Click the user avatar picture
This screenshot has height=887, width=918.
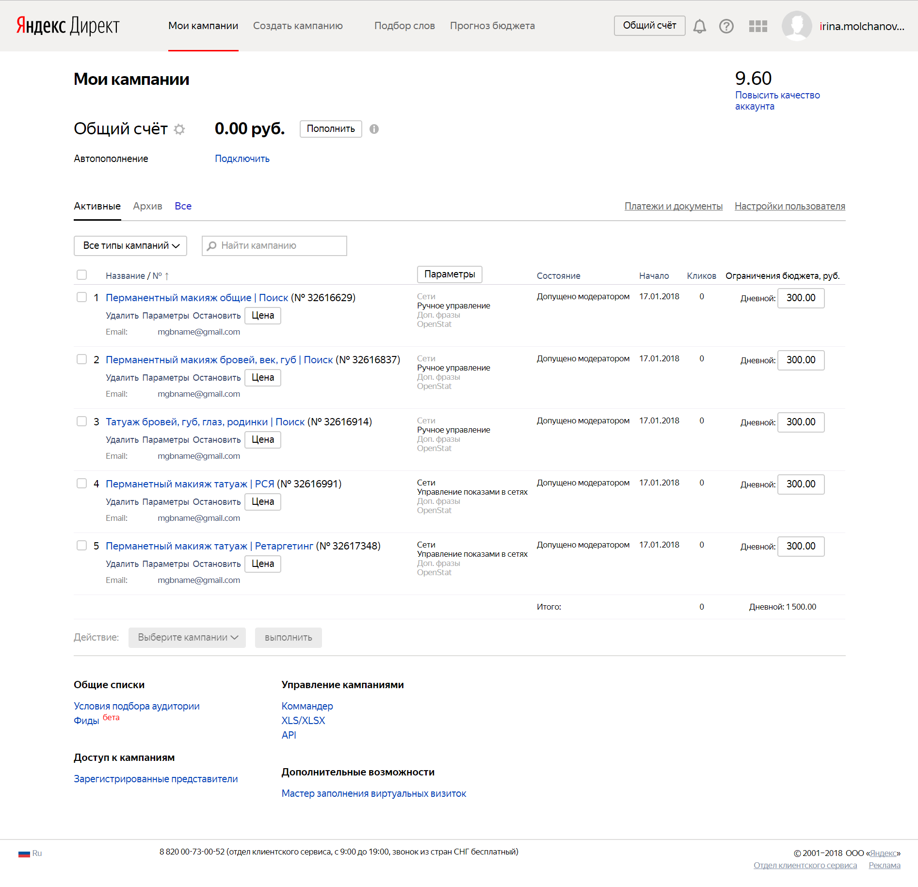point(797,26)
